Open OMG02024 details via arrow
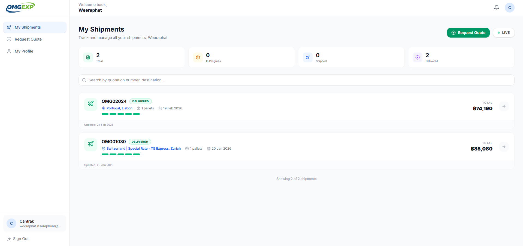This screenshot has width=523, height=246. [x=504, y=106]
